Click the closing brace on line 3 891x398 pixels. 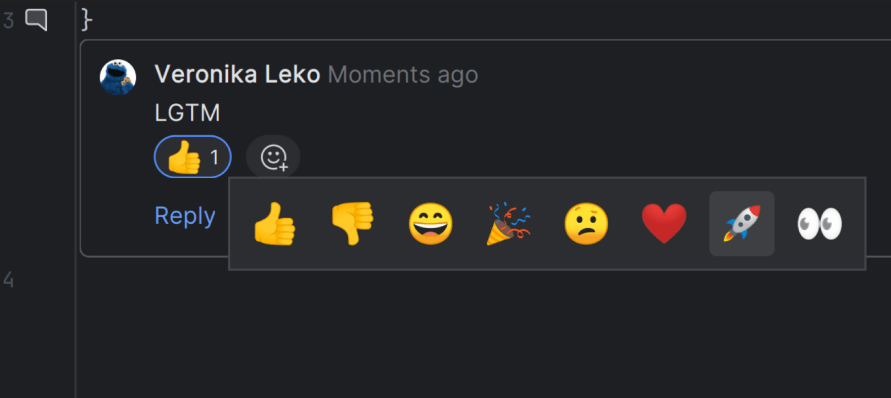[x=86, y=20]
